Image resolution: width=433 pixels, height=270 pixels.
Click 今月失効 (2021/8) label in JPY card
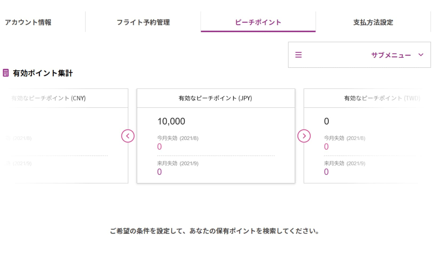click(178, 138)
